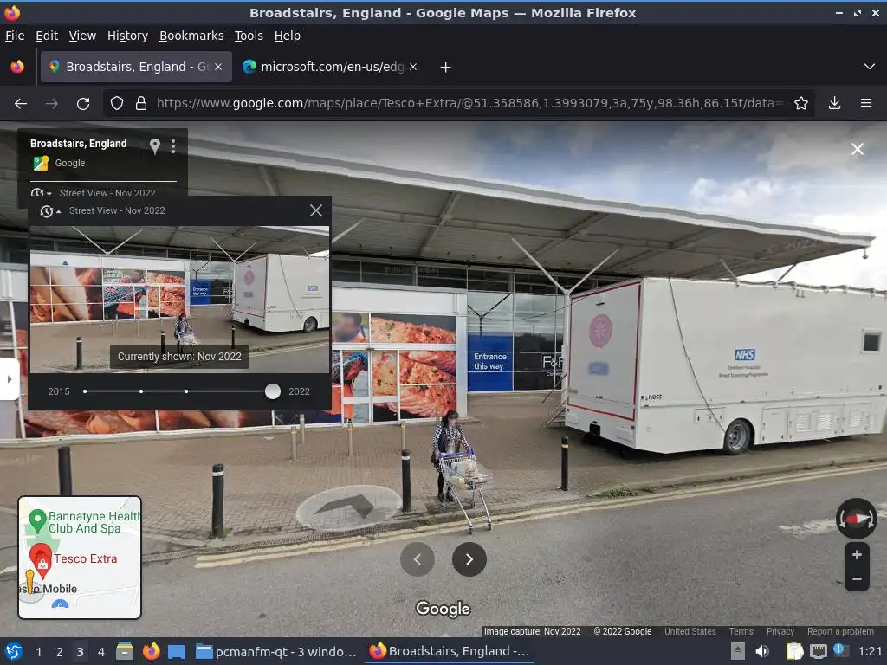
Task: Click the ground navigation arrow on pavement
Action: coord(348,507)
